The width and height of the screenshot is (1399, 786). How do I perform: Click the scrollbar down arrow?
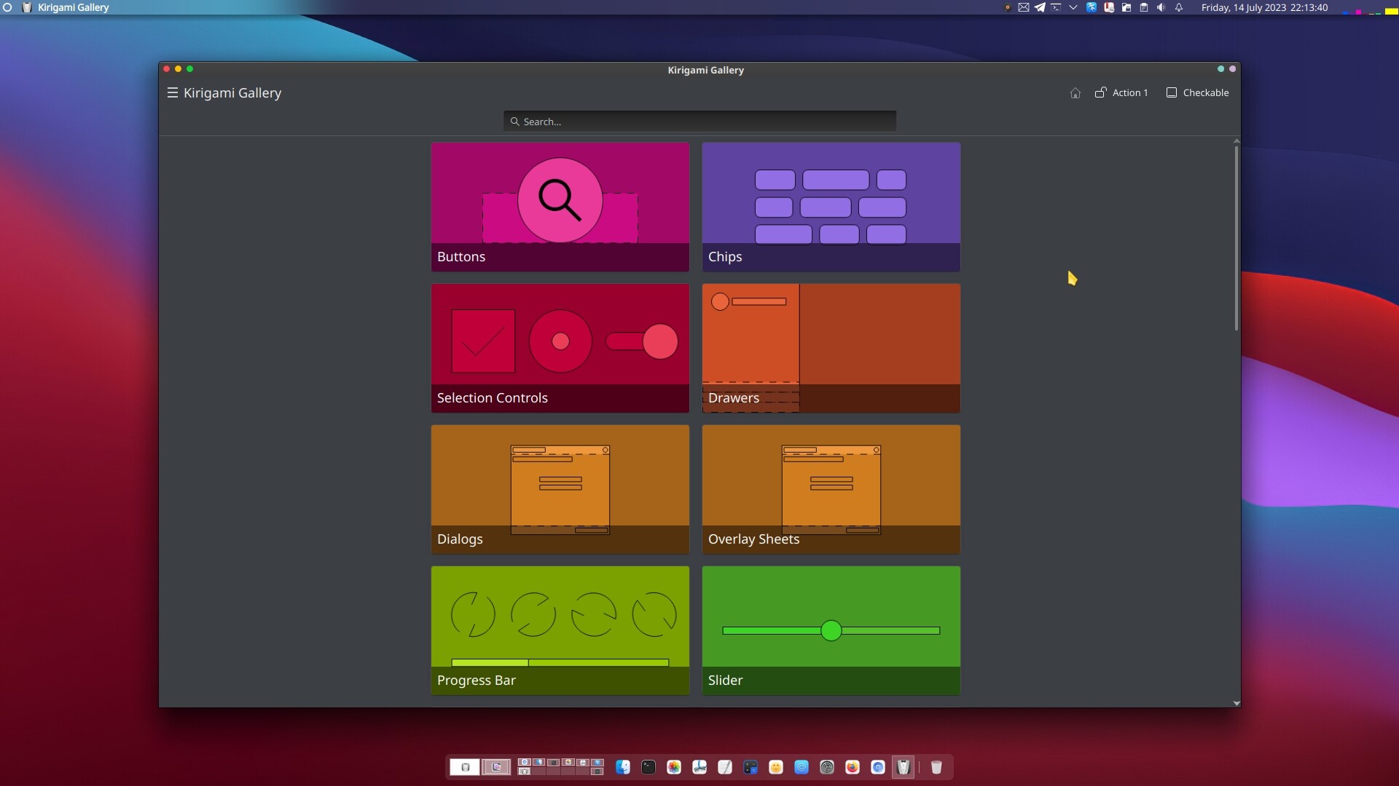click(1237, 703)
